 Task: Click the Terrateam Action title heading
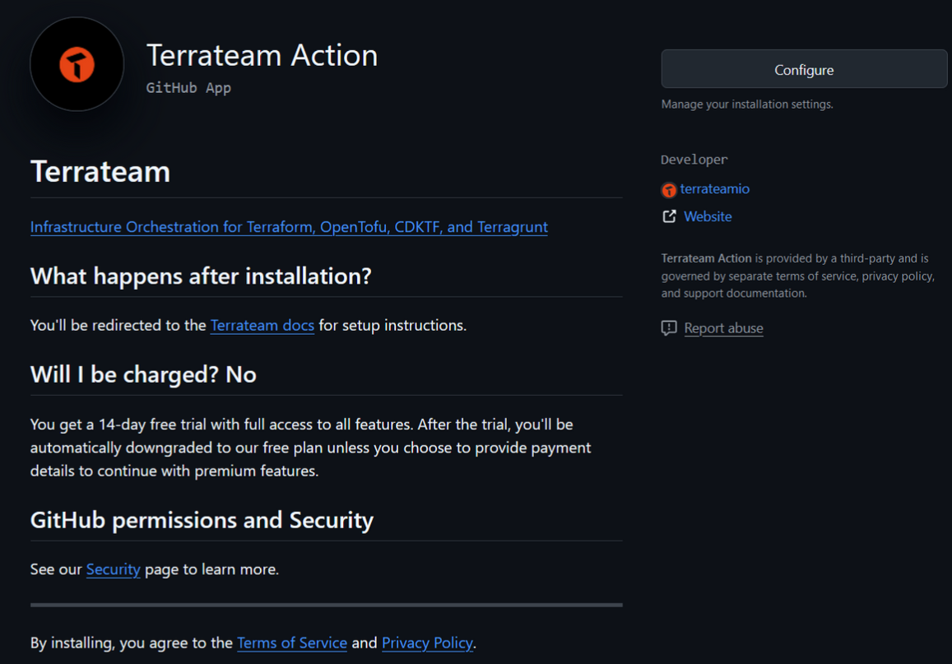pyautogui.click(x=262, y=55)
